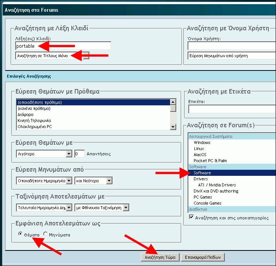This screenshot has width=276, height=266.
Task: Select 'Drivers' in the forum list
Action: click(x=232, y=179)
